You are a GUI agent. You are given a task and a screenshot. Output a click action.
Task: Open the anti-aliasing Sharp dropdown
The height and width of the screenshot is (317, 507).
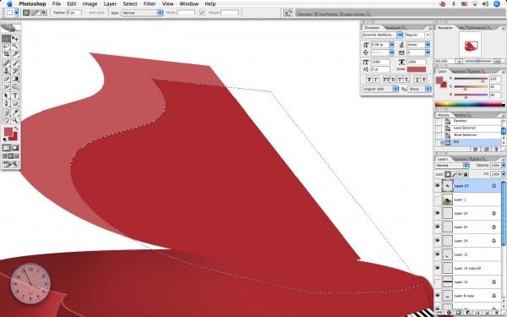click(419, 89)
